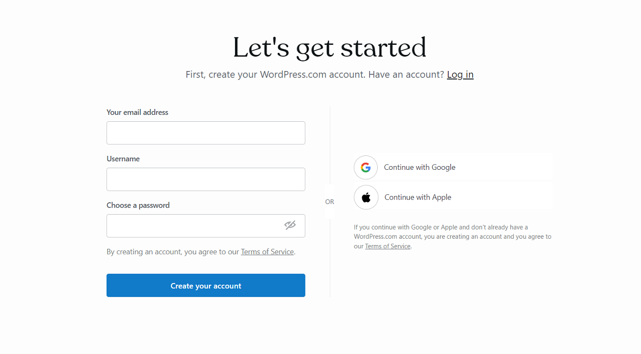Open "Terms of Service" below the password field
This screenshot has height=354, width=641.
tap(267, 251)
